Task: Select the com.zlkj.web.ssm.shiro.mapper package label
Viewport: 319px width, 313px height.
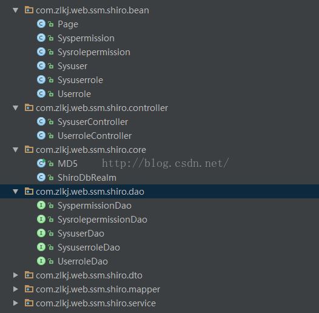Action: pos(98,289)
